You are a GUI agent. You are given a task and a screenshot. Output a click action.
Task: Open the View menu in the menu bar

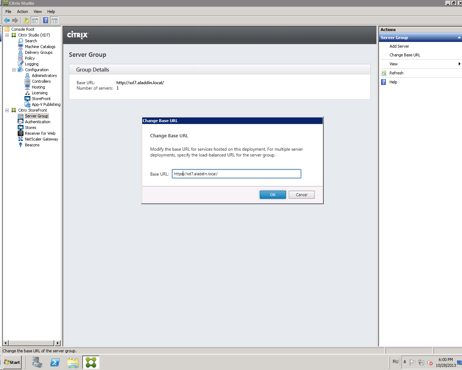[38, 12]
